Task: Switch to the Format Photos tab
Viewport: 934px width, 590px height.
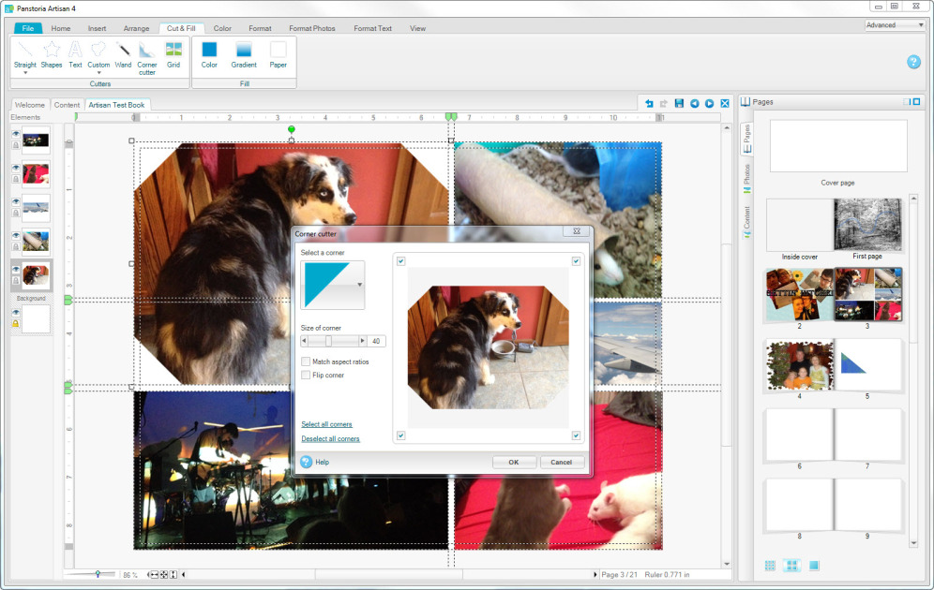Action: [311, 28]
